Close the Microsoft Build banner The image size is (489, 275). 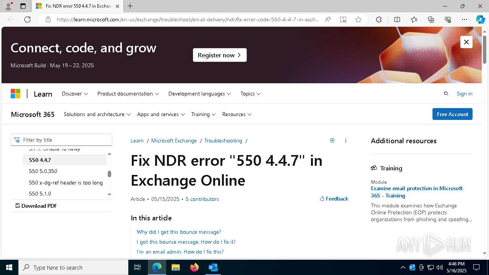click(466, 42)
